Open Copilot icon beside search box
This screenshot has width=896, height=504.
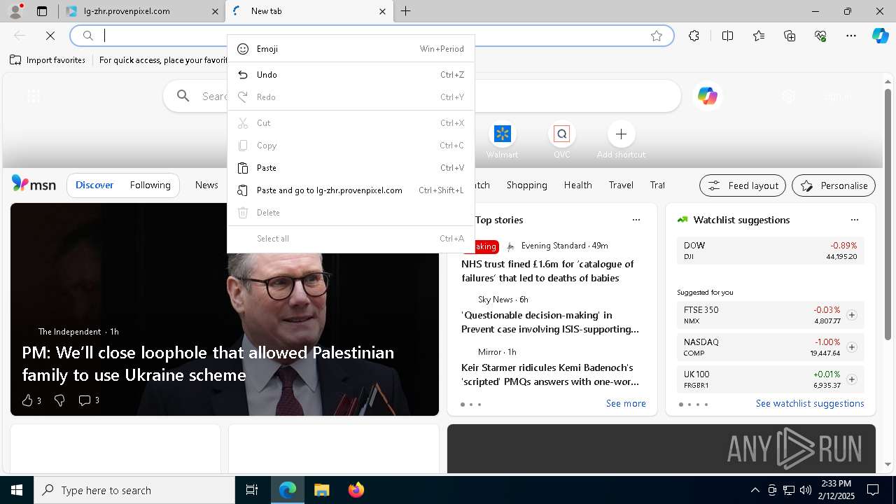(x=707, y=97)
